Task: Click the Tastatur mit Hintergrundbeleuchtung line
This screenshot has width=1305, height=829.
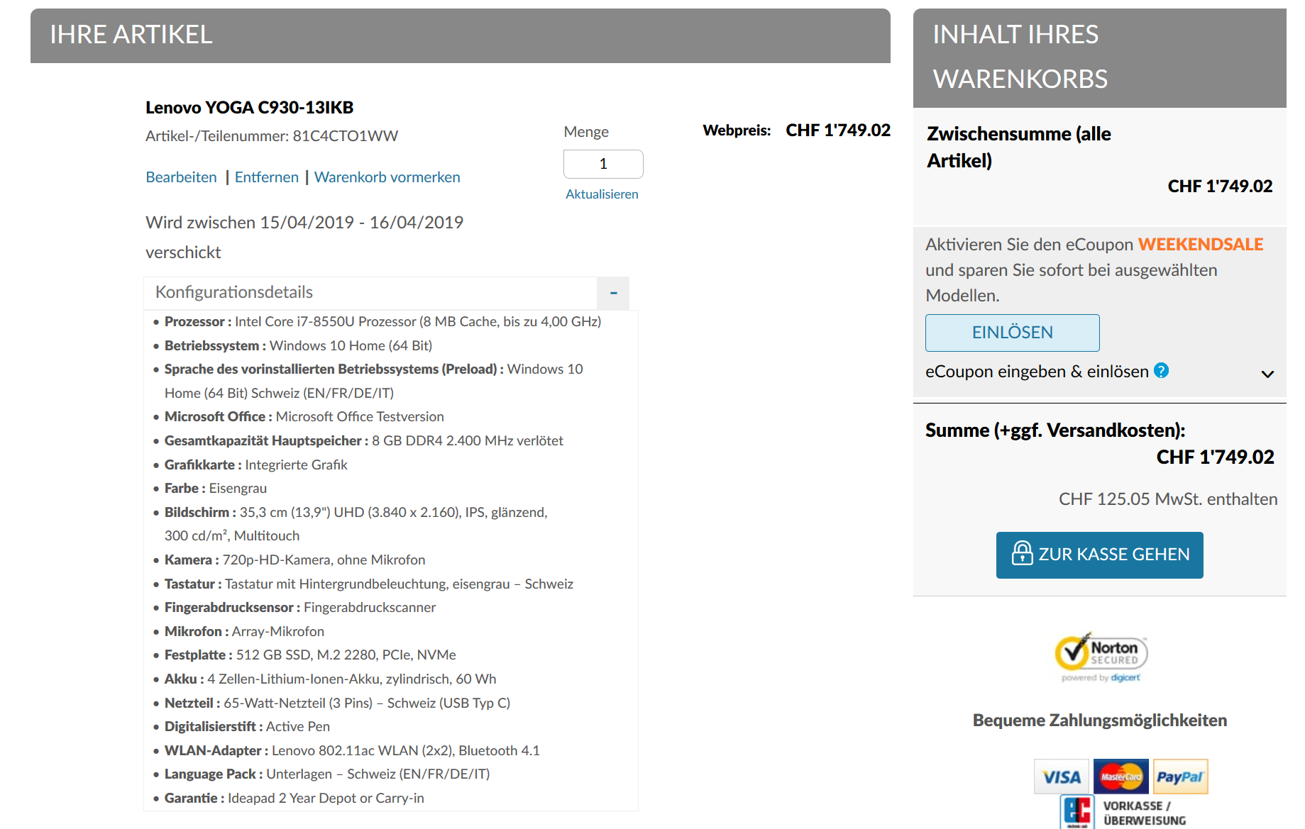Action: (x=369, y=584)
